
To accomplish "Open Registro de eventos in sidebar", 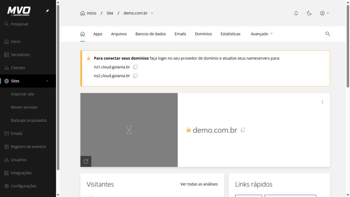I will (28, 147).
